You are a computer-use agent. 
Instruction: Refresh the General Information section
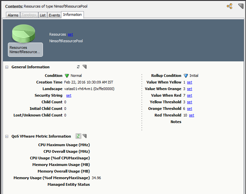78,67
